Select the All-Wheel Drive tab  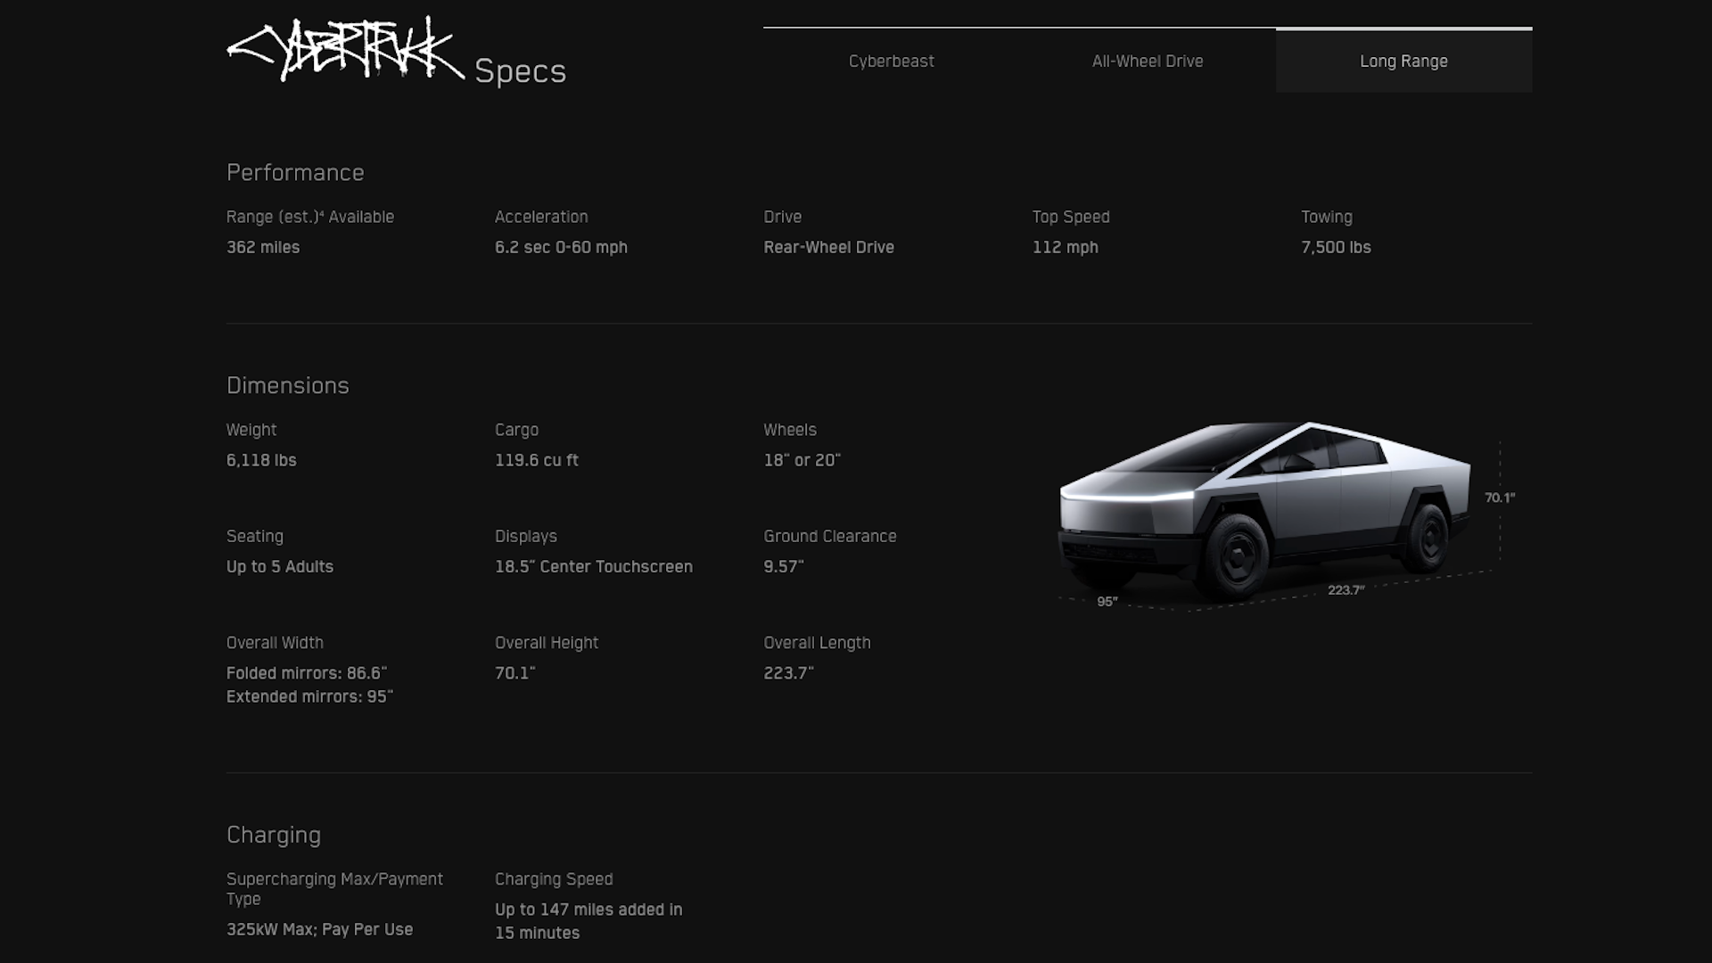1148,61
